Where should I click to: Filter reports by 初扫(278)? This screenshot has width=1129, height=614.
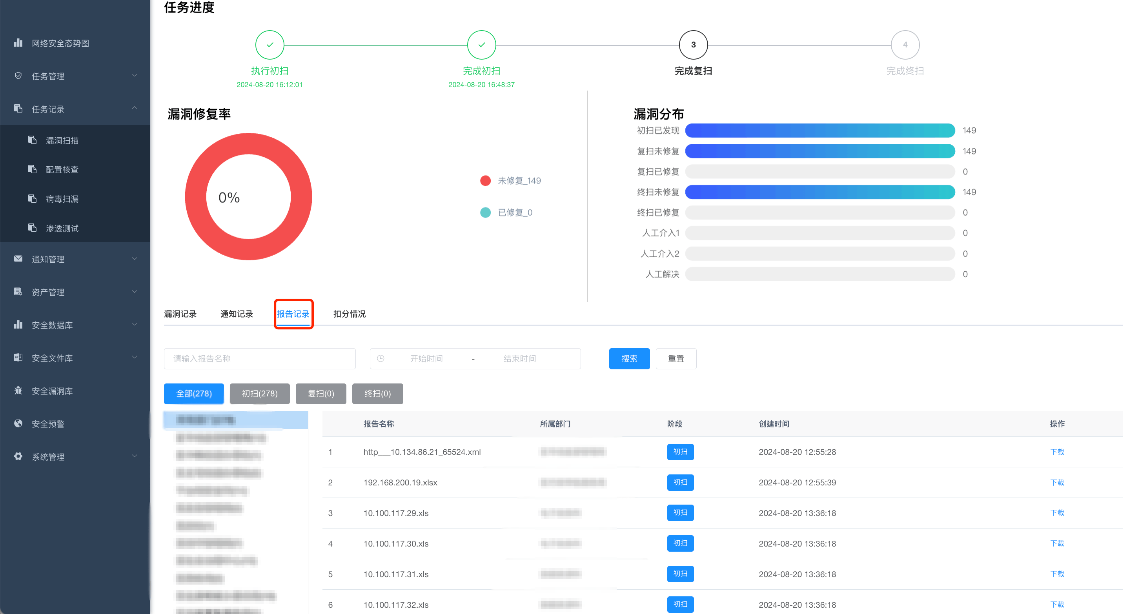(x=259, y=394)
